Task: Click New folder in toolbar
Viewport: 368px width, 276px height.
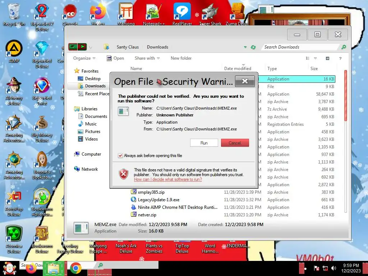Action: [181, 58]
